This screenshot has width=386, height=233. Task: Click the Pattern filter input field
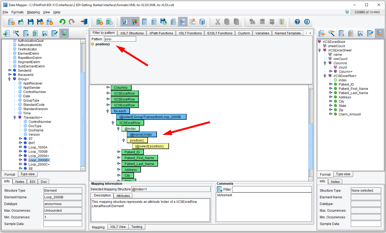pyautogui.click(x=120, y=39)
